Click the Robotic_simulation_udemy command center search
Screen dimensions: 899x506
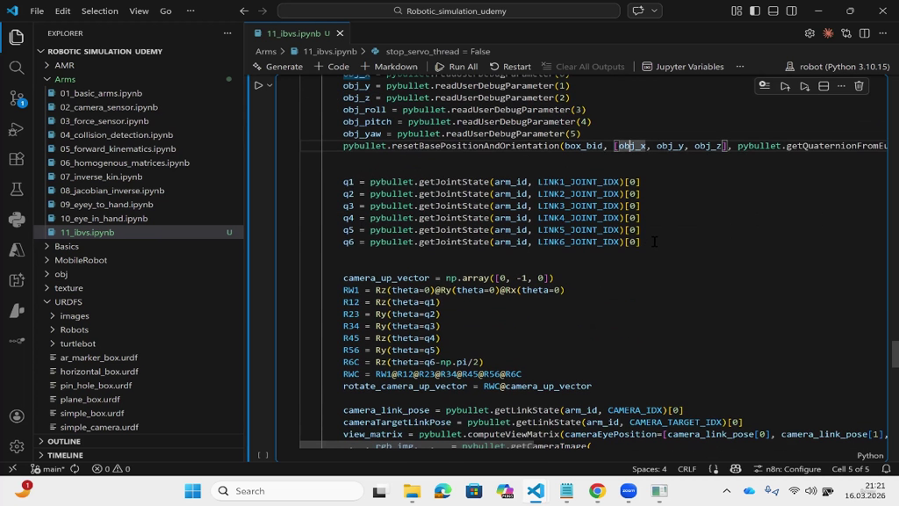click(449, 11)
